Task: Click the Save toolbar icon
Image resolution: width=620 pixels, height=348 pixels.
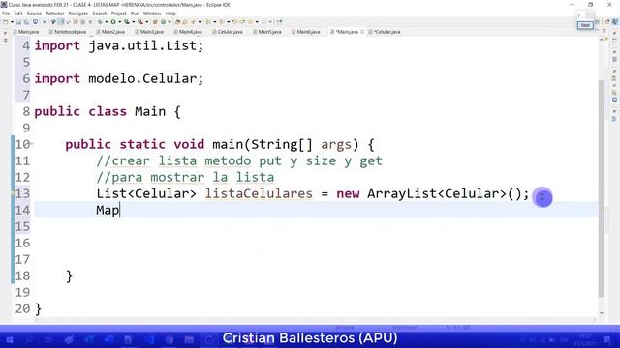Action: pos(18,22)
